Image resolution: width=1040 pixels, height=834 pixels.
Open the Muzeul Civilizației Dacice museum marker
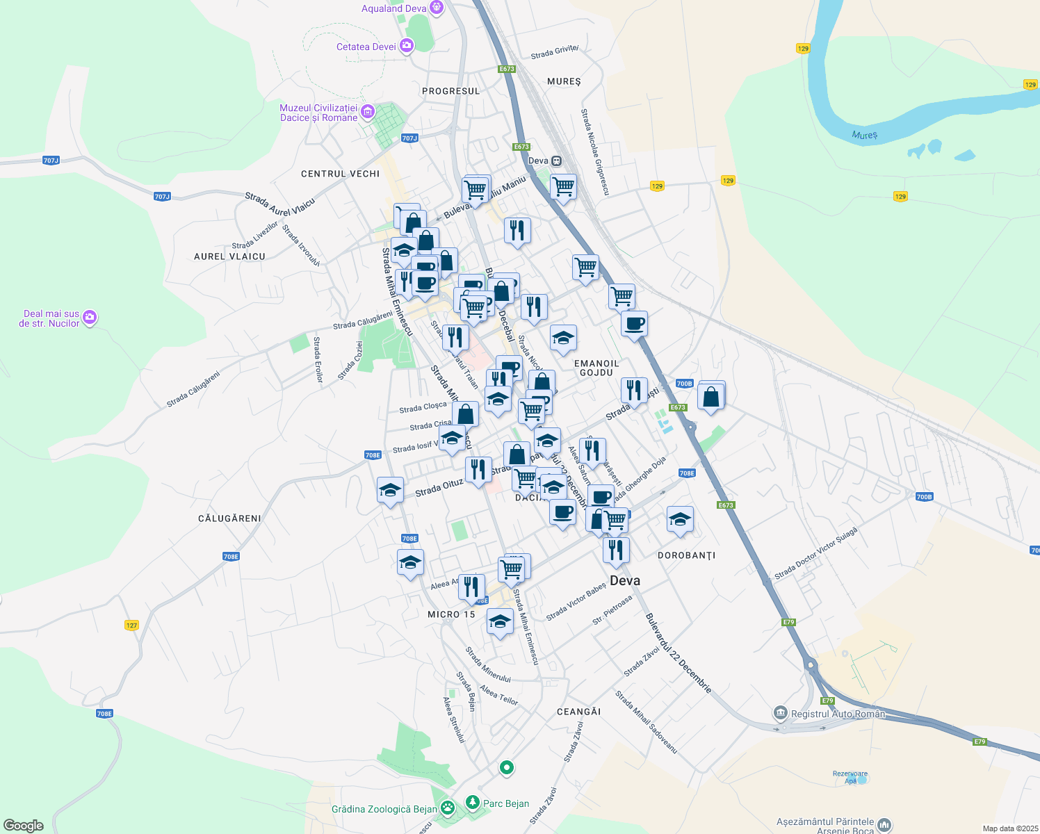tap(366, 112)
